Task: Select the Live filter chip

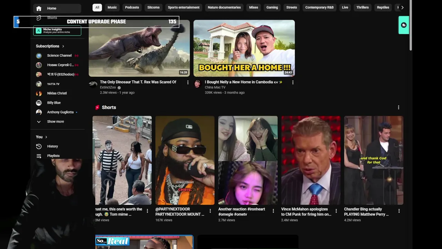Action: coord(345,7)
